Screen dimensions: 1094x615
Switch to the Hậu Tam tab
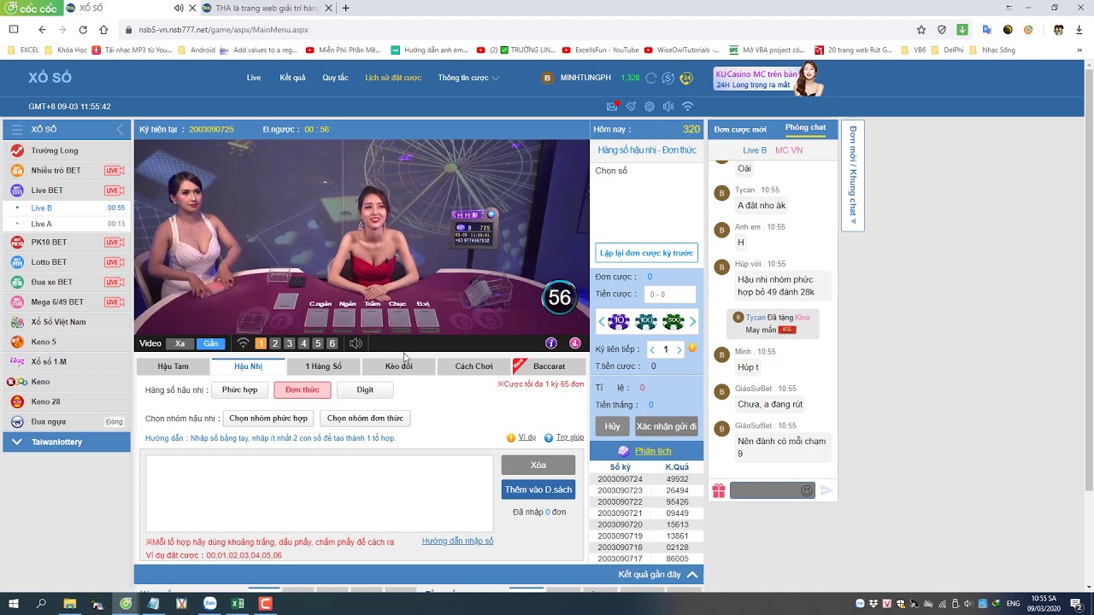click(x=174, y=366)
